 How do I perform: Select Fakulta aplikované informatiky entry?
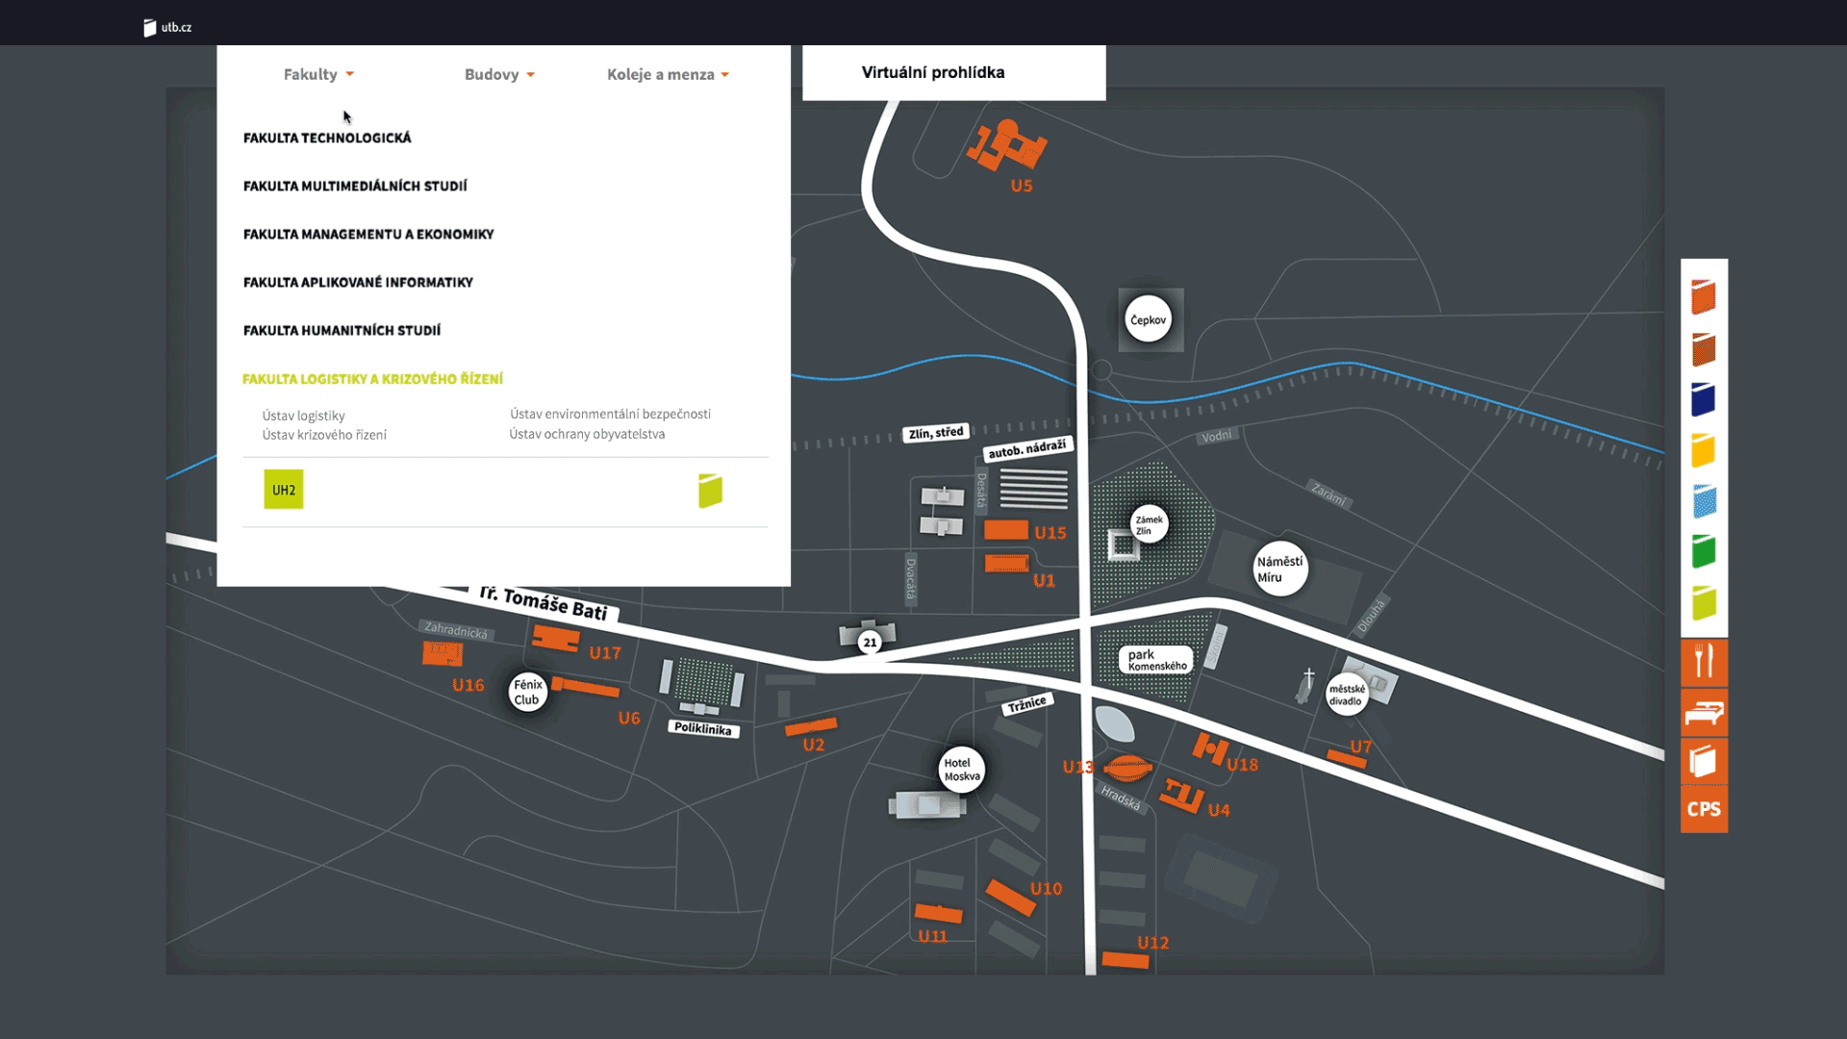[x=358, y=282]
